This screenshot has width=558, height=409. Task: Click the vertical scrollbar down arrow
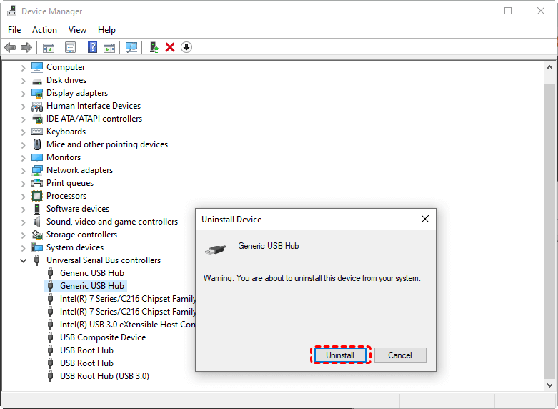550,384
